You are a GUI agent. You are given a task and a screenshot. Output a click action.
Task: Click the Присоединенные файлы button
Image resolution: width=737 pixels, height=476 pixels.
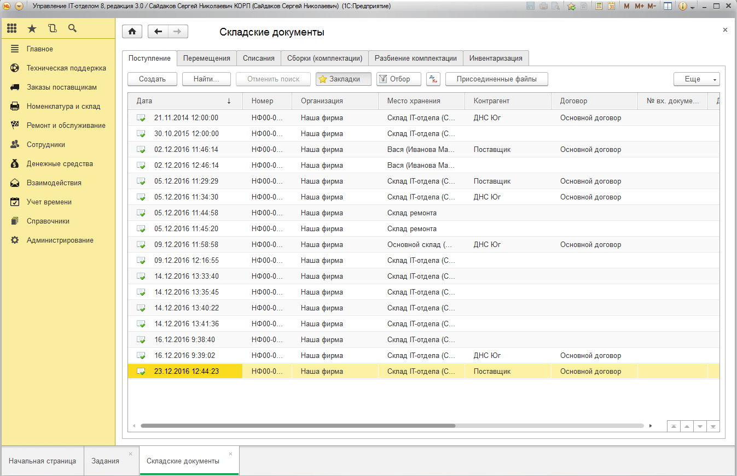pos(496,79)
